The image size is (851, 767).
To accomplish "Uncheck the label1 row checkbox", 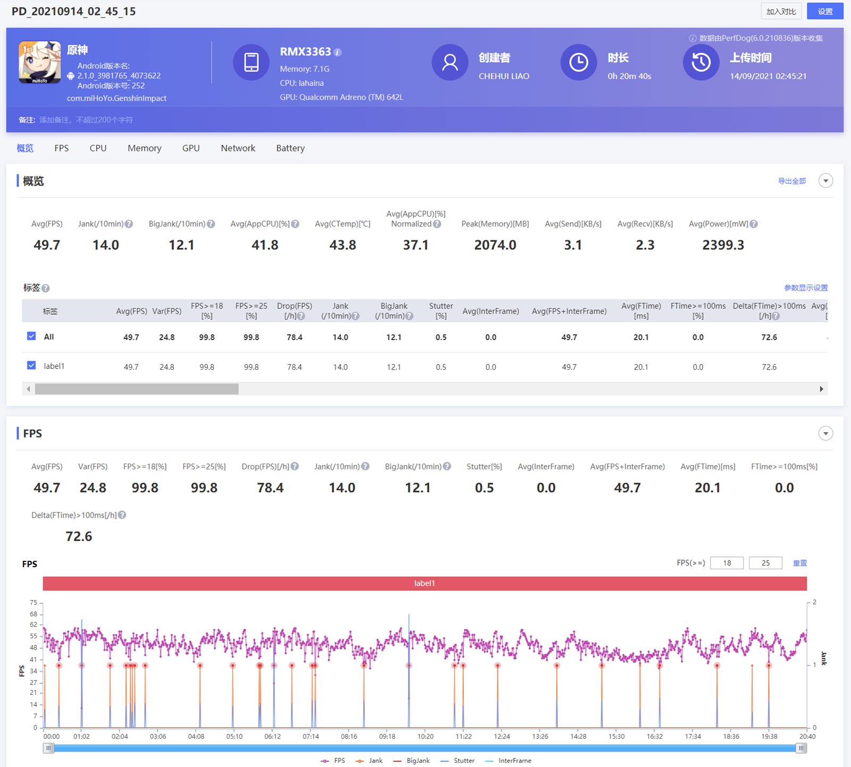I will (x=31, y=366).
